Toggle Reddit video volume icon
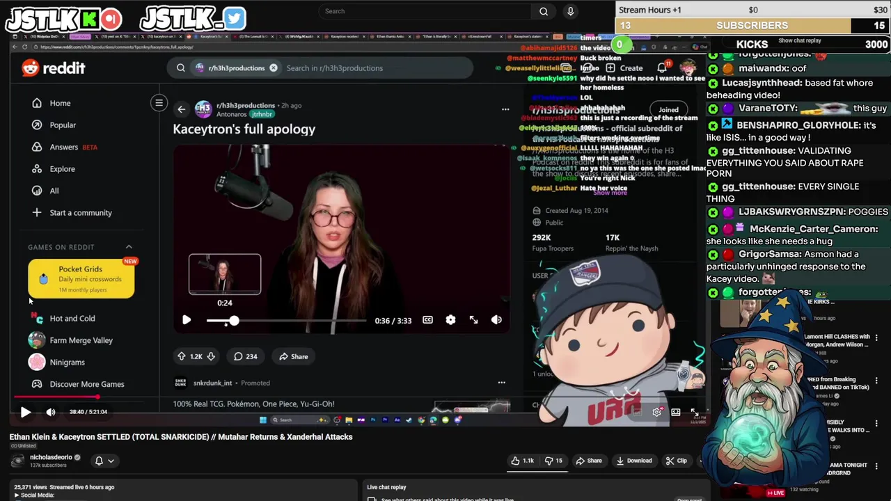 tap(496, 320)
